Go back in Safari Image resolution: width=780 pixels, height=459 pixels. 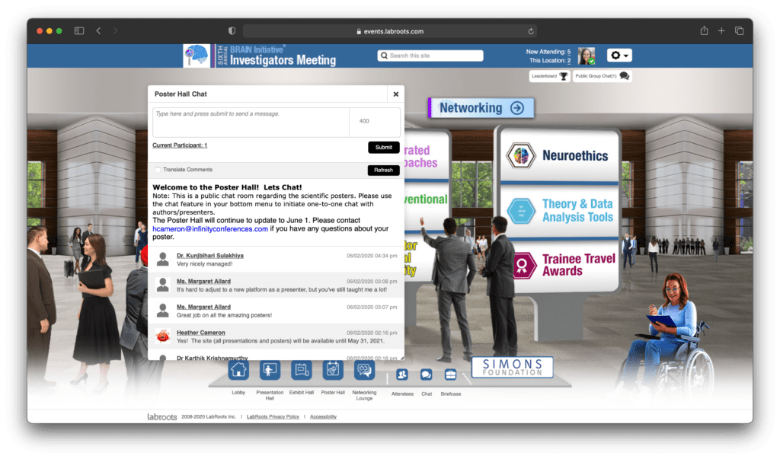[98, 31]
